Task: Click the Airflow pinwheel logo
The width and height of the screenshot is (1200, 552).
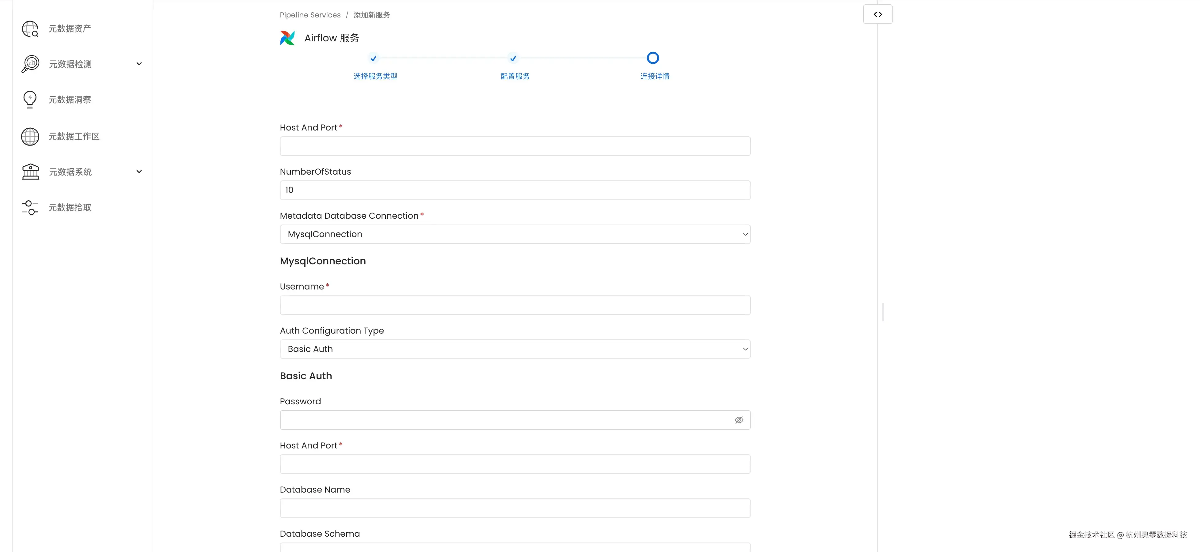Action: click(287, 38)
